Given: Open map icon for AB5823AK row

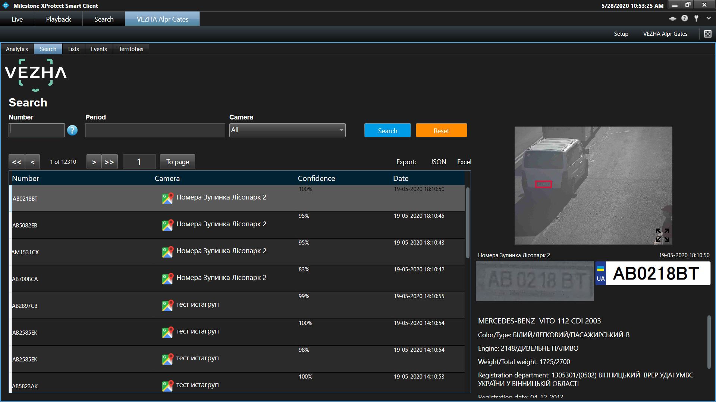Looking at the screenshot, I should point(167,386).
